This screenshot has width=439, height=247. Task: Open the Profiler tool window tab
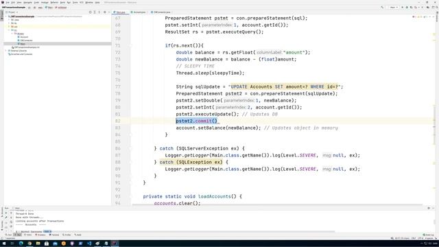tap(67, 235)
